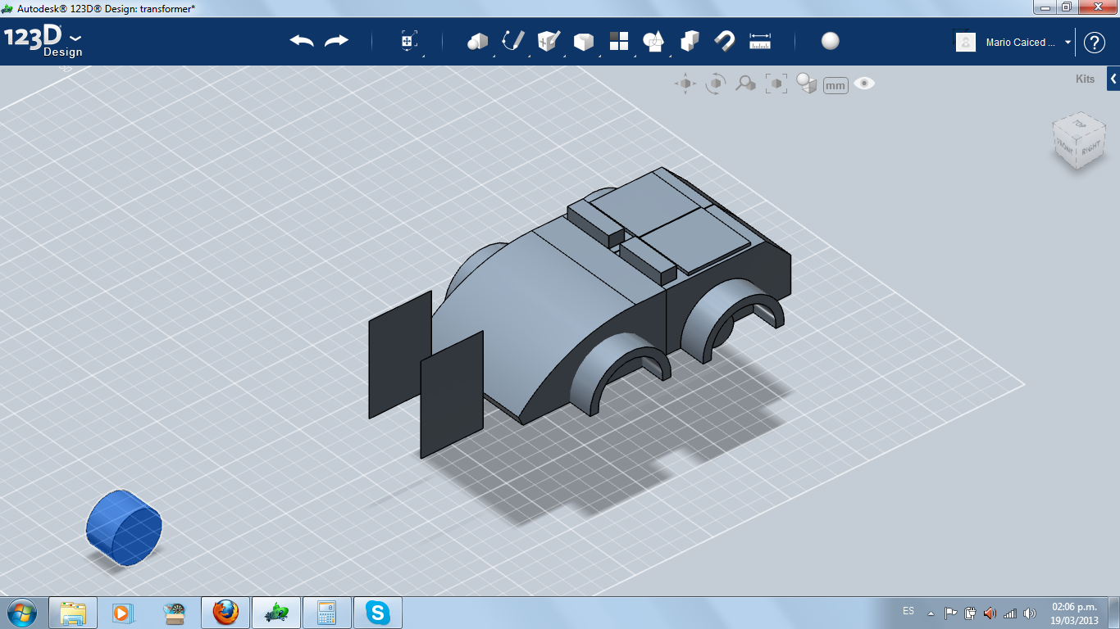This screenshot has width=1120, height=629.
Task: Open the Construct tools menu
Action: pyautogui.click(x=548, y=41)
